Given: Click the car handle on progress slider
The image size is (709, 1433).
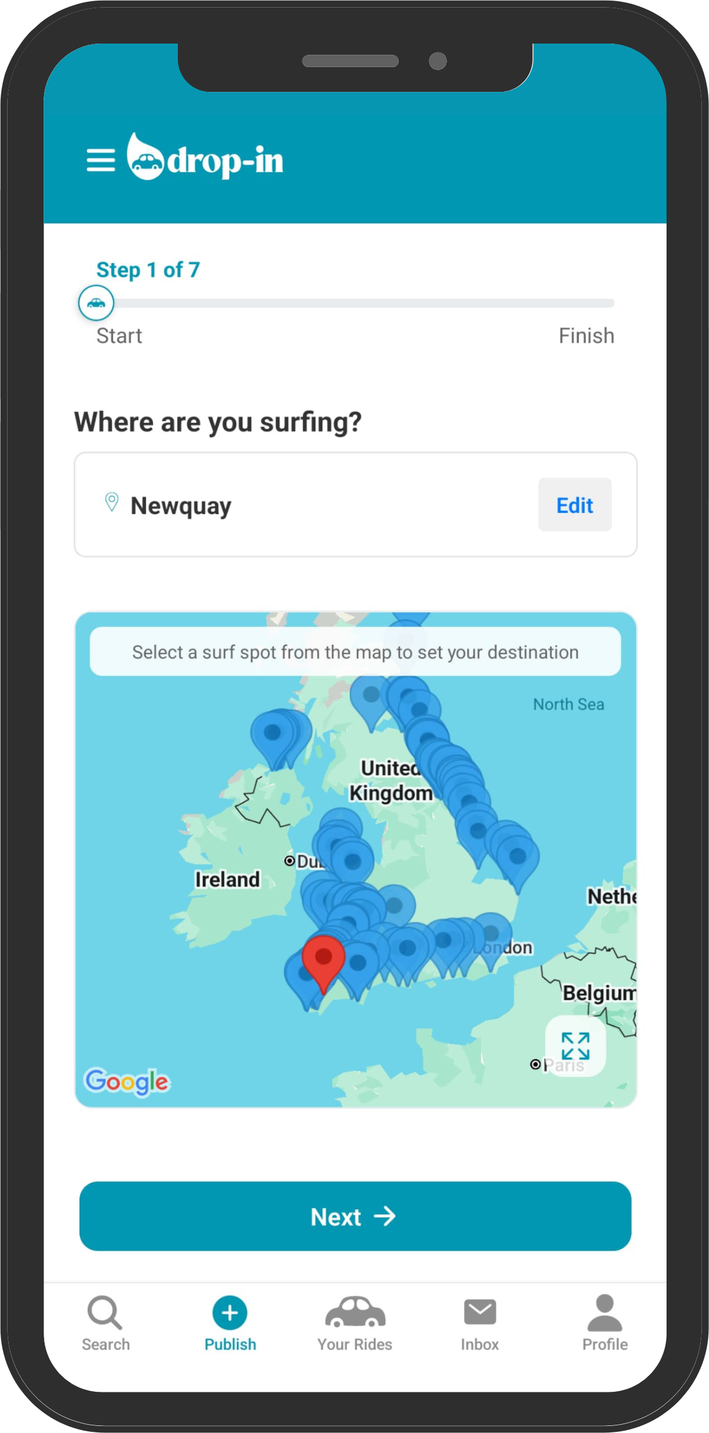Looking at the screenshot, I should 96,303.
